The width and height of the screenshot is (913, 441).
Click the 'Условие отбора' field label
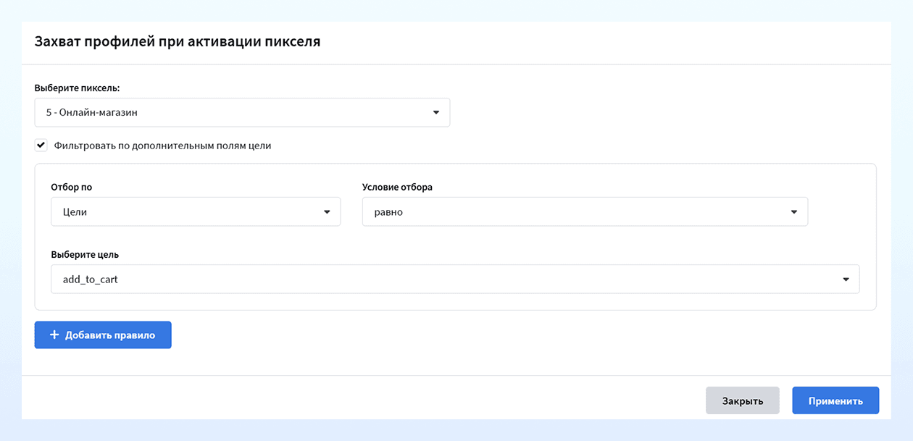coord(398,188)
